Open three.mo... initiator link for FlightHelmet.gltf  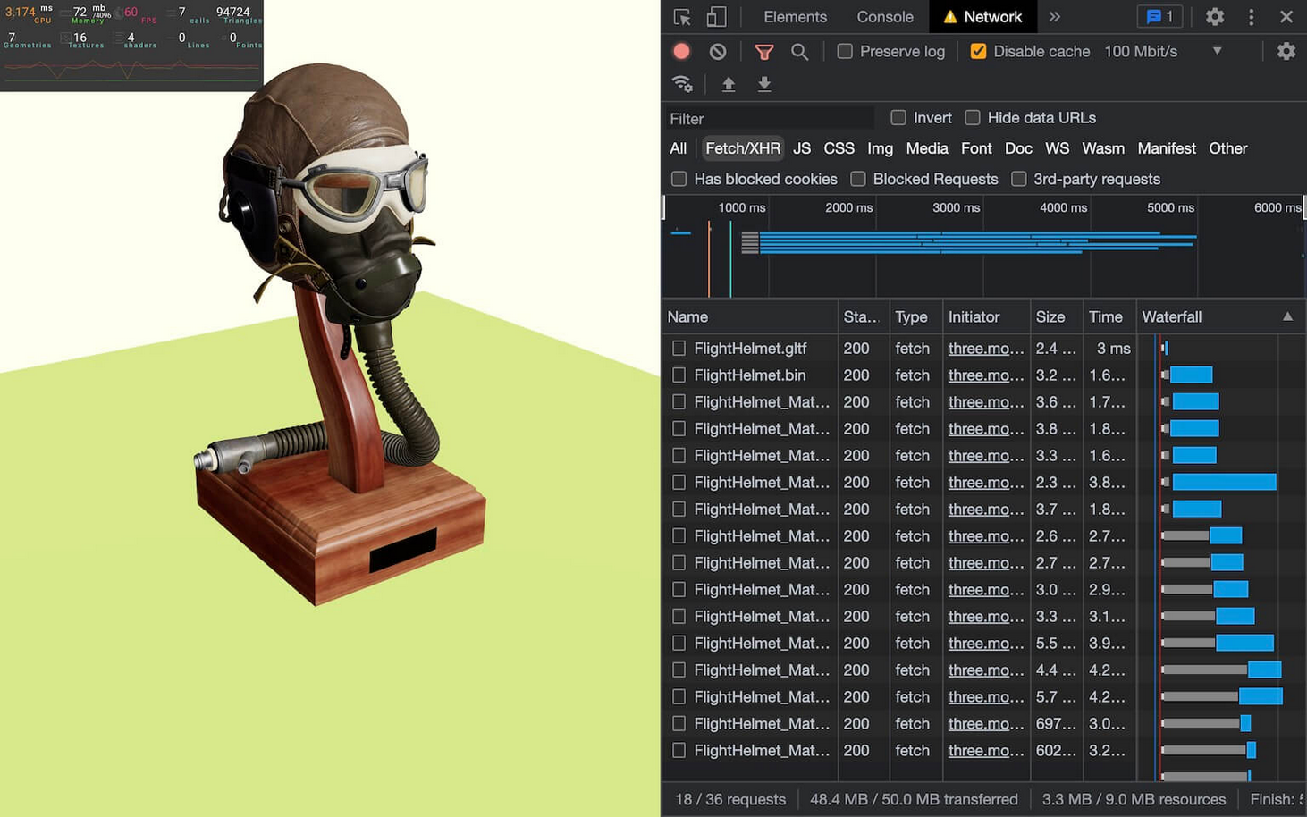(986, 349)
